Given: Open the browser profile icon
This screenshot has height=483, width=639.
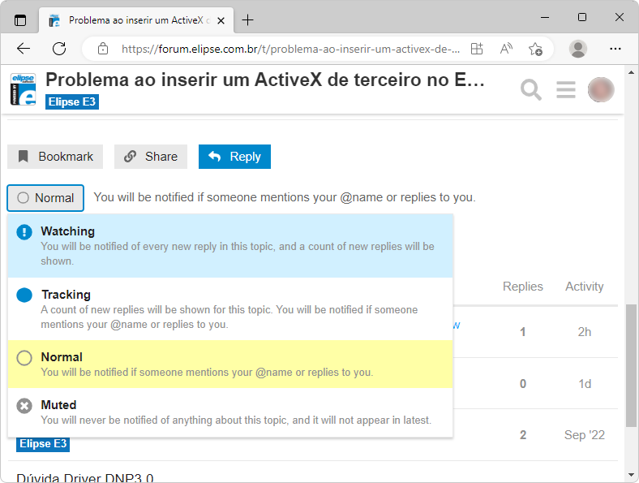Looking at the screenshot, I should 578,49.
